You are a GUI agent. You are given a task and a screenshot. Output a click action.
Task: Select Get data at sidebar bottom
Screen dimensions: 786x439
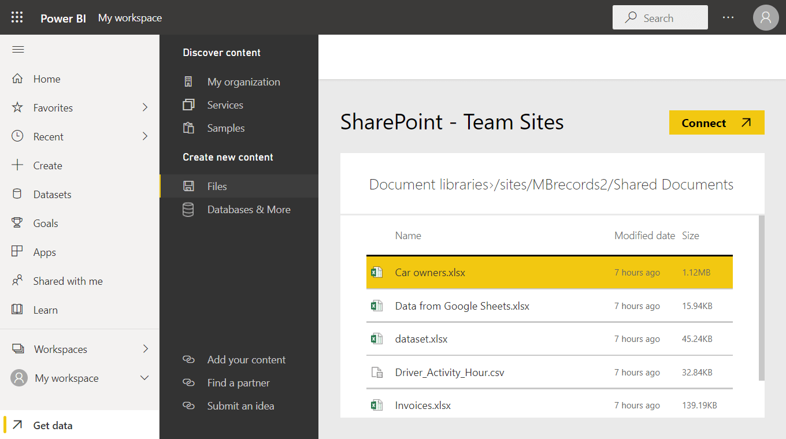coord(80,425)
